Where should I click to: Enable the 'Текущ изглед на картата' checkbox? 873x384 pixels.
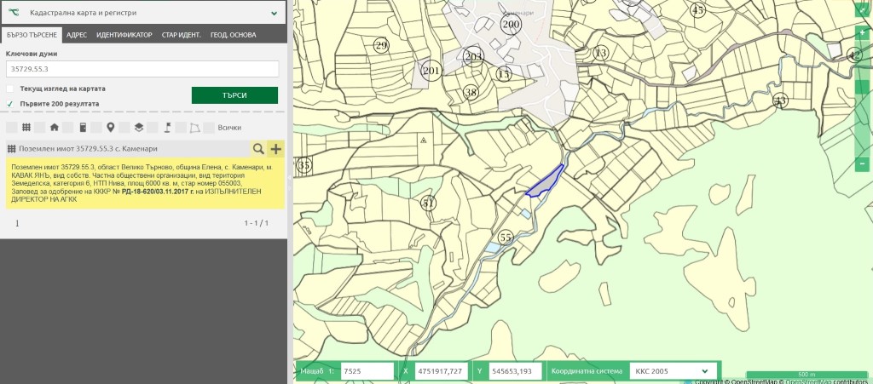(10, 89)
